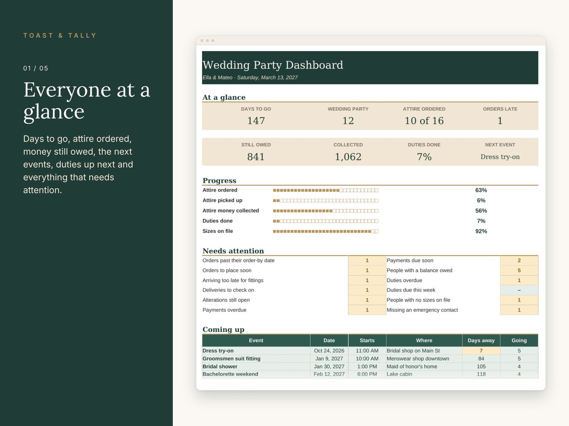Open the Dress try-on event row
Viewport: 569px width, 426px height.
click(370, 351)
